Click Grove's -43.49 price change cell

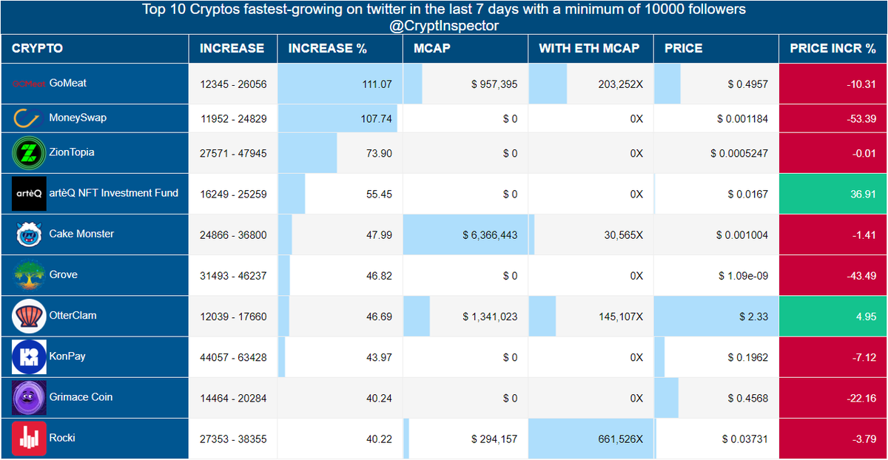833,275
